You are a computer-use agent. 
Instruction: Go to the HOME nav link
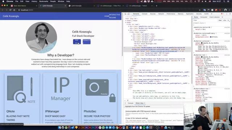(x=107, y=16)
